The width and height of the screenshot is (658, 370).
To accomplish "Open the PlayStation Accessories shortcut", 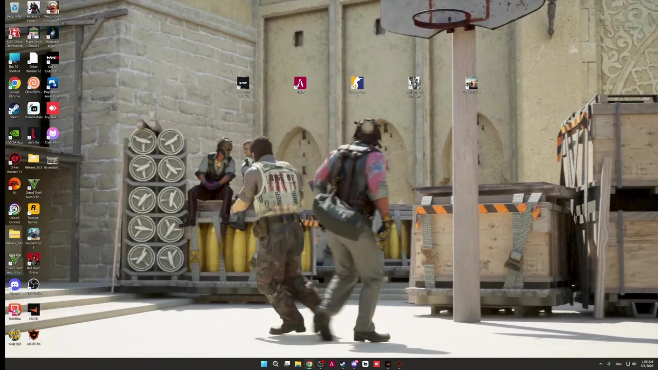I will click(52, 86).
